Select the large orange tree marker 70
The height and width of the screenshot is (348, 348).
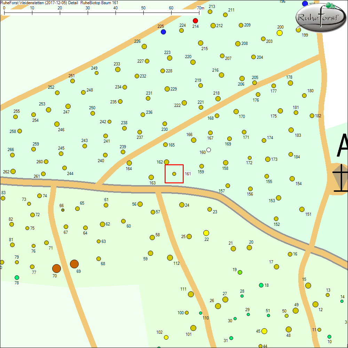coord(56,268)
